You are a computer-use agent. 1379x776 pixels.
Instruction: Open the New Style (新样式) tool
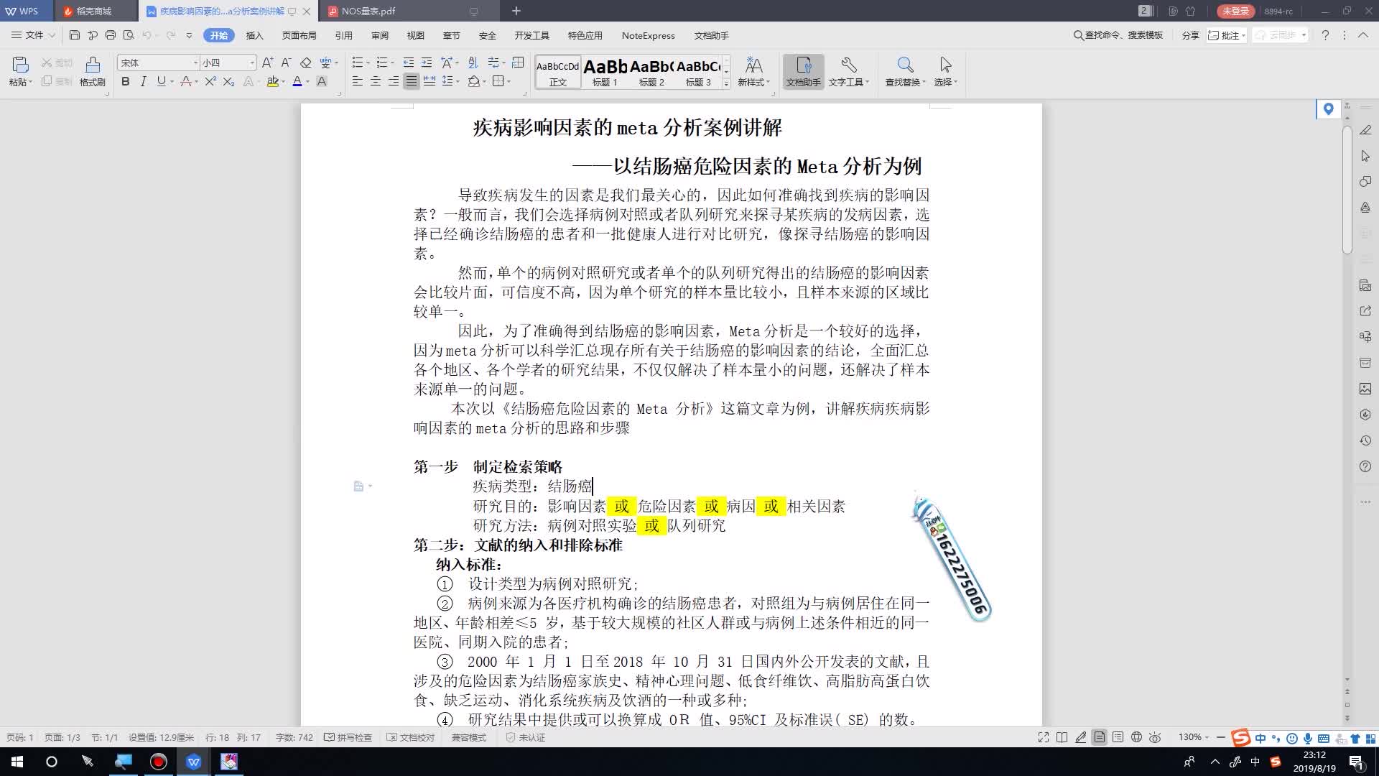pyautogui.click(x=753, y=72)
